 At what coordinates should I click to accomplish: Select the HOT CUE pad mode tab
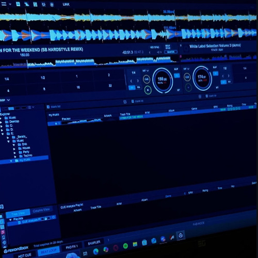[25, 255]
